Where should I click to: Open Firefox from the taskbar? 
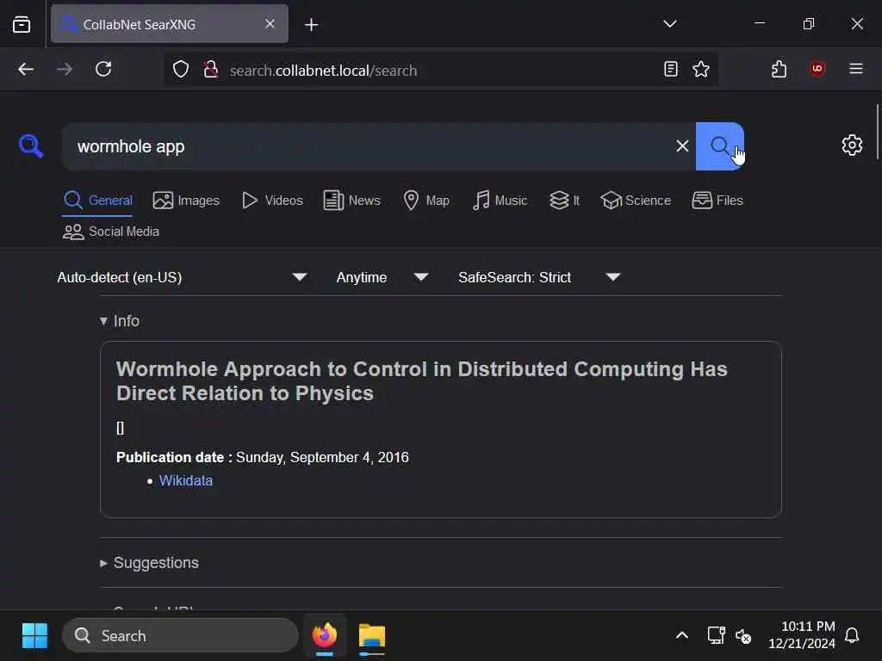[325, 636]
